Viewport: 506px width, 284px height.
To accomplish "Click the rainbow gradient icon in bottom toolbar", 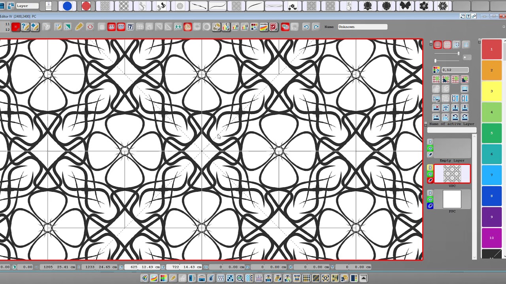I will pos(154,278).
